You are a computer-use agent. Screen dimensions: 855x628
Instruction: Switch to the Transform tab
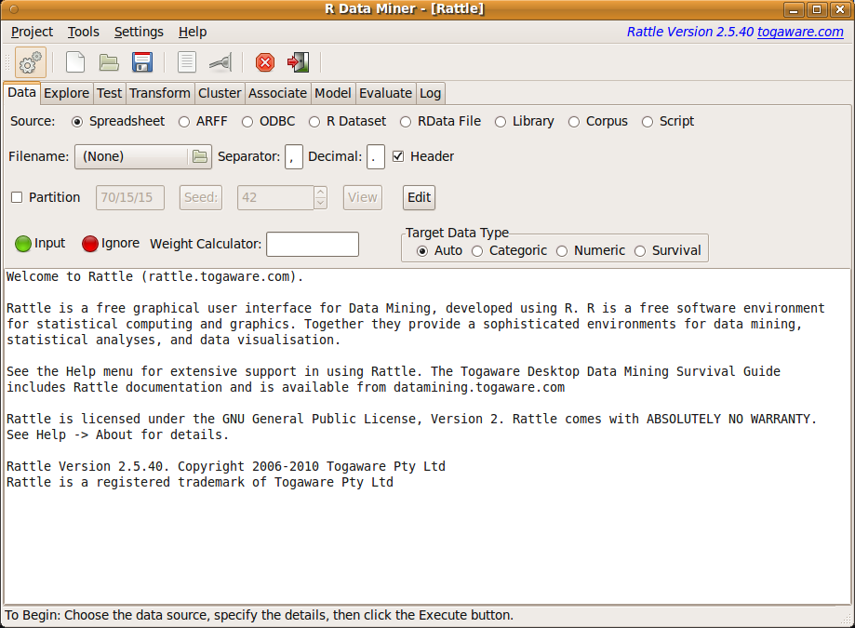pyautogui.click(x=160, y=93)
